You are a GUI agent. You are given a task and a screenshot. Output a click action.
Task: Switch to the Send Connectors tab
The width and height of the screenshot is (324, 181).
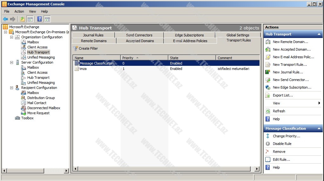pyautogui.click(x=139, y=35)
